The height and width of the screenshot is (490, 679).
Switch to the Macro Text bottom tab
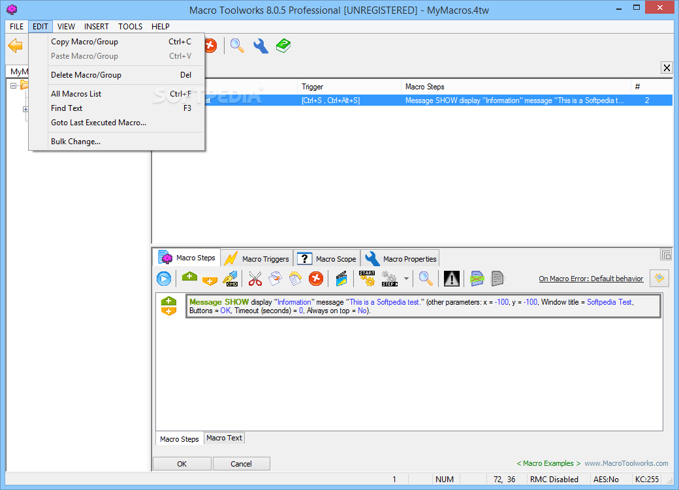coord(224,438)
